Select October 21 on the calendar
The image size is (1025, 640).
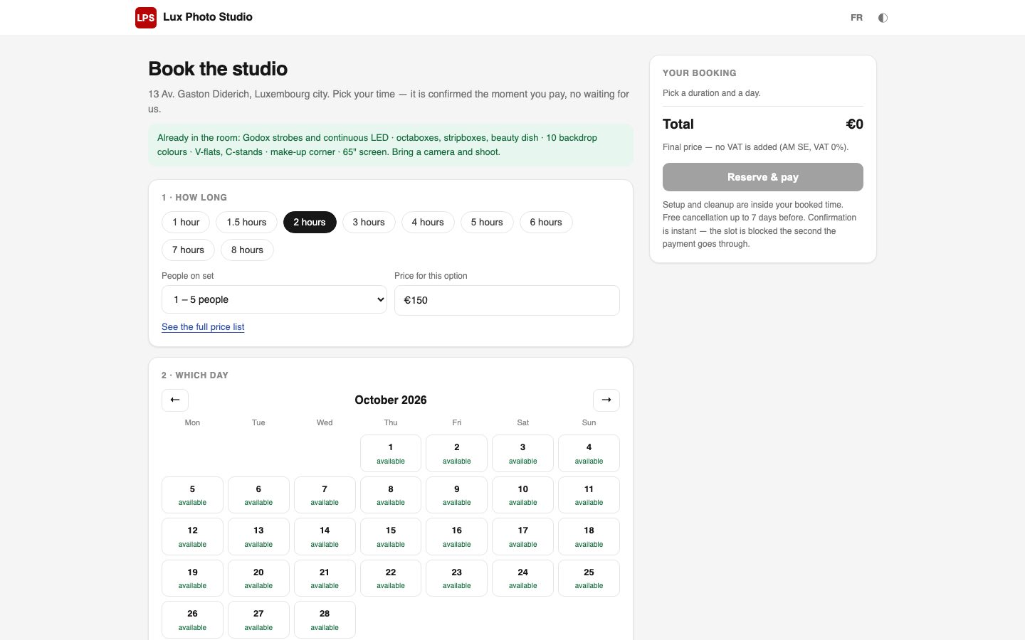pyautogui.click(x=325, y=578)
